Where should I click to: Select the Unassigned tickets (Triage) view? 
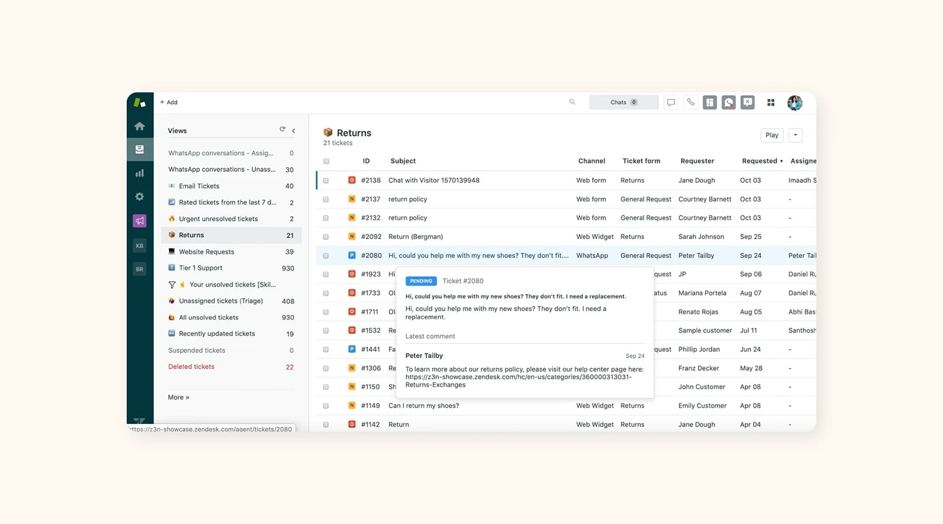(x=231, y=301)
